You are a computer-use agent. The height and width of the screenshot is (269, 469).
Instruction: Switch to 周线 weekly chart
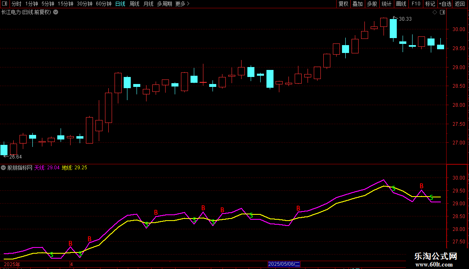(x=134, y=4)
